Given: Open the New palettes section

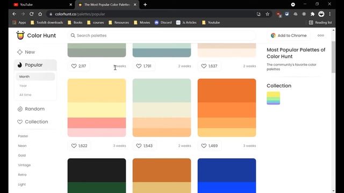Looking at the screenshot, I should (x=26, y=52).
